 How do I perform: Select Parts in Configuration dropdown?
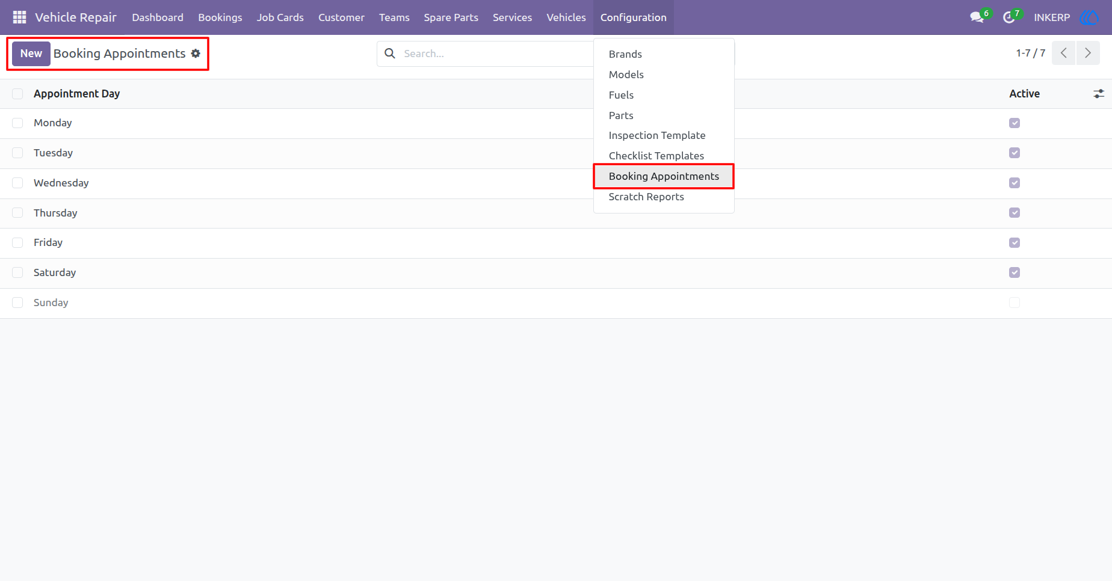(x=664, y=115)
